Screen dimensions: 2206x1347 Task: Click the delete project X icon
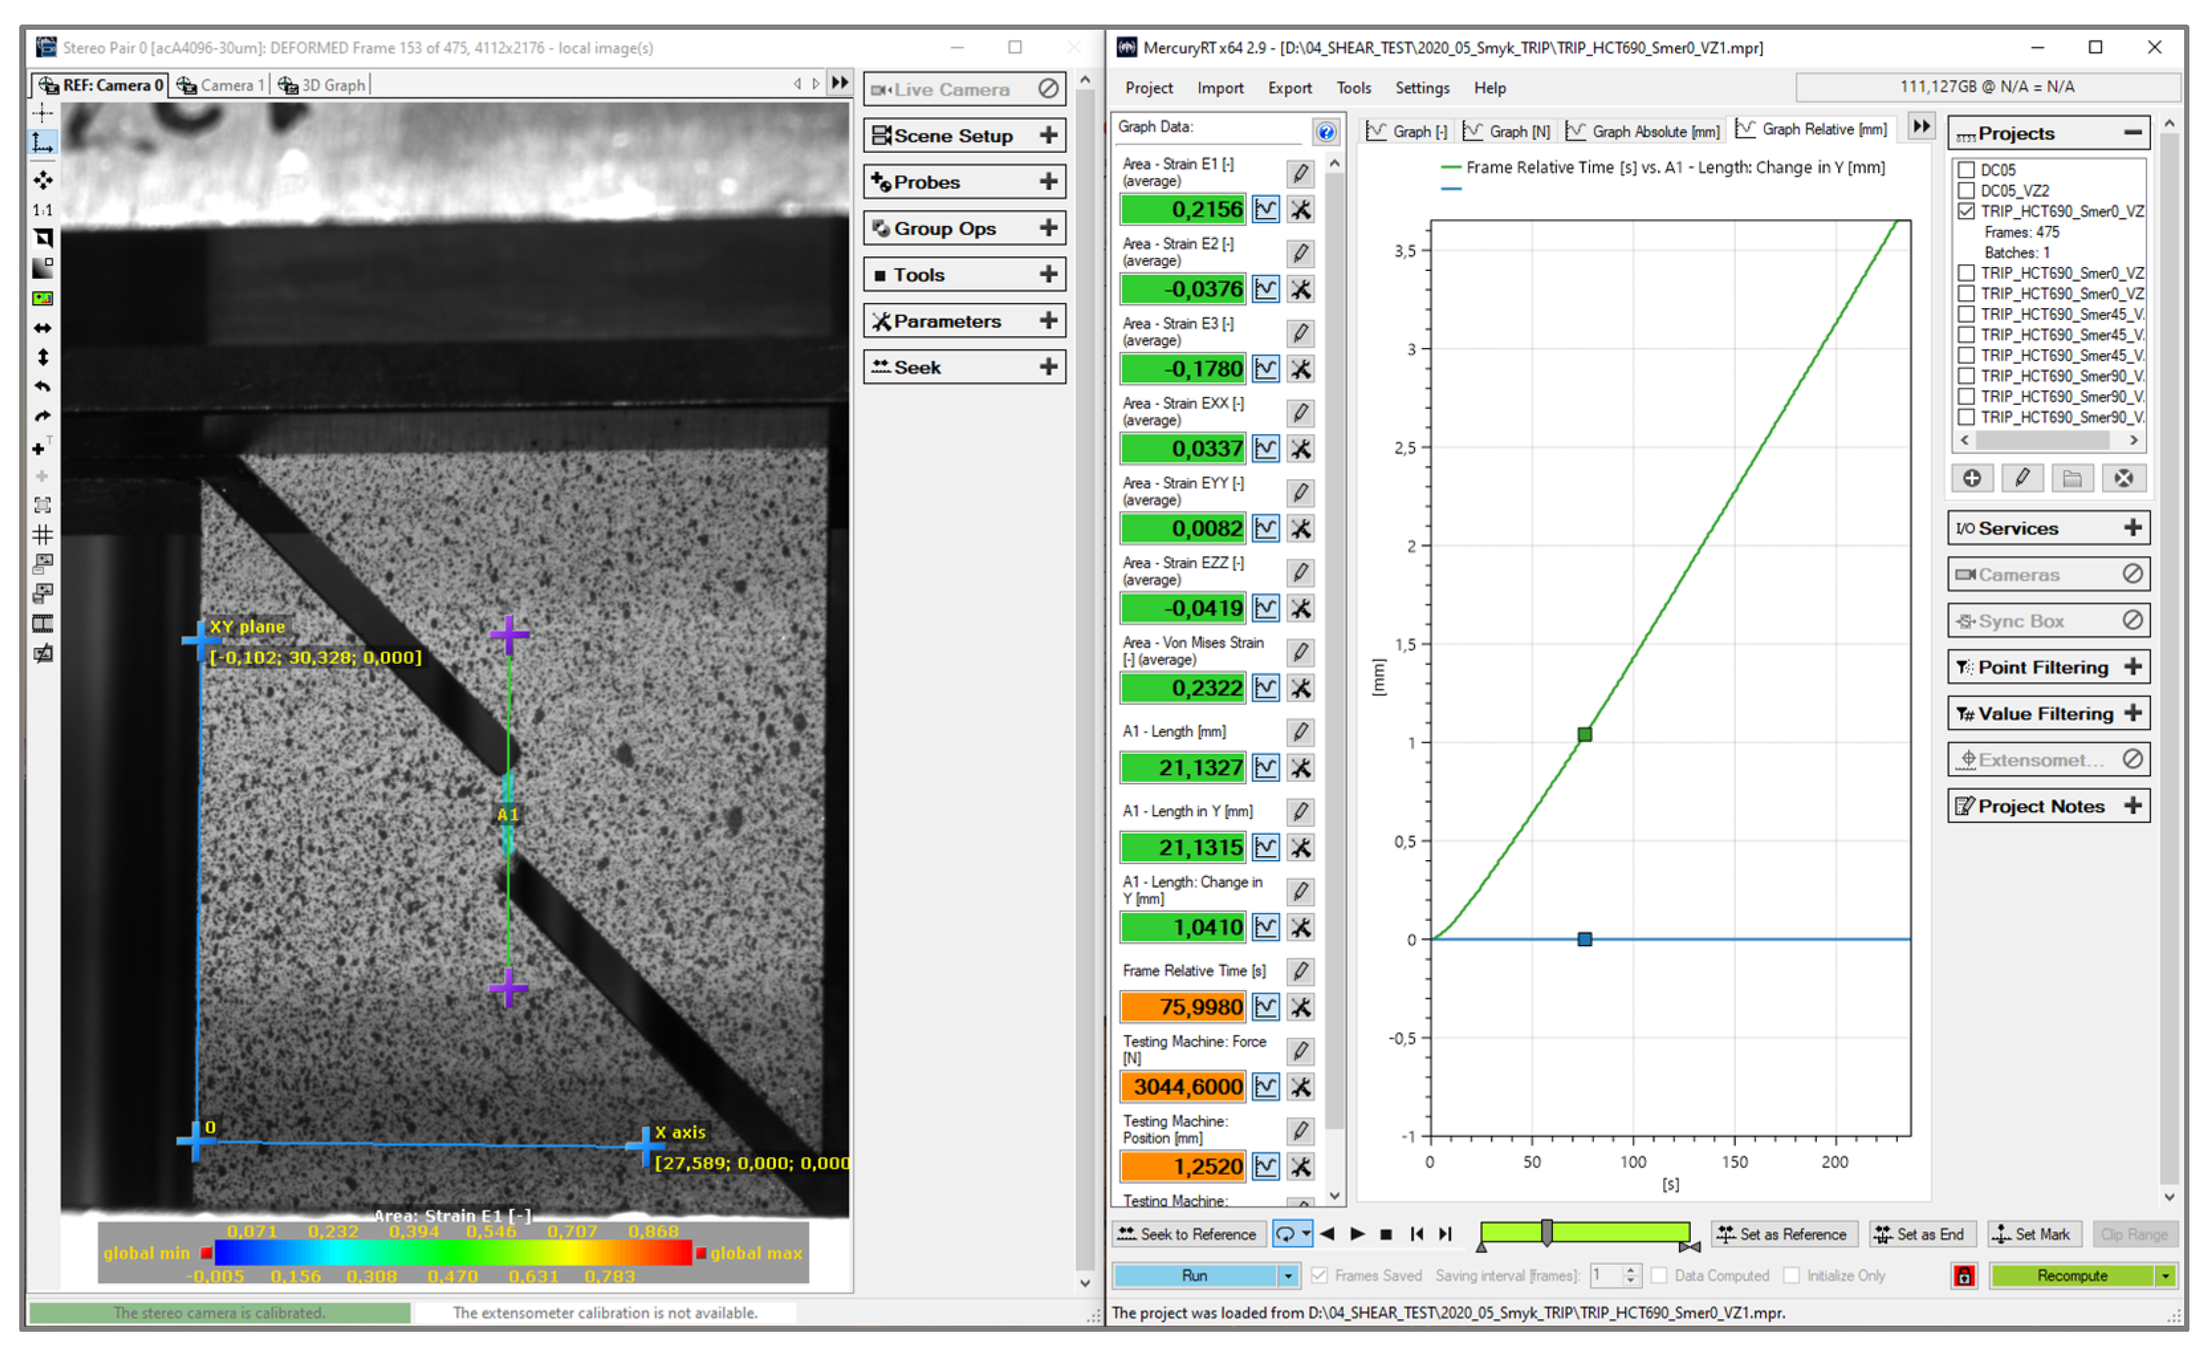(2124, 479)
